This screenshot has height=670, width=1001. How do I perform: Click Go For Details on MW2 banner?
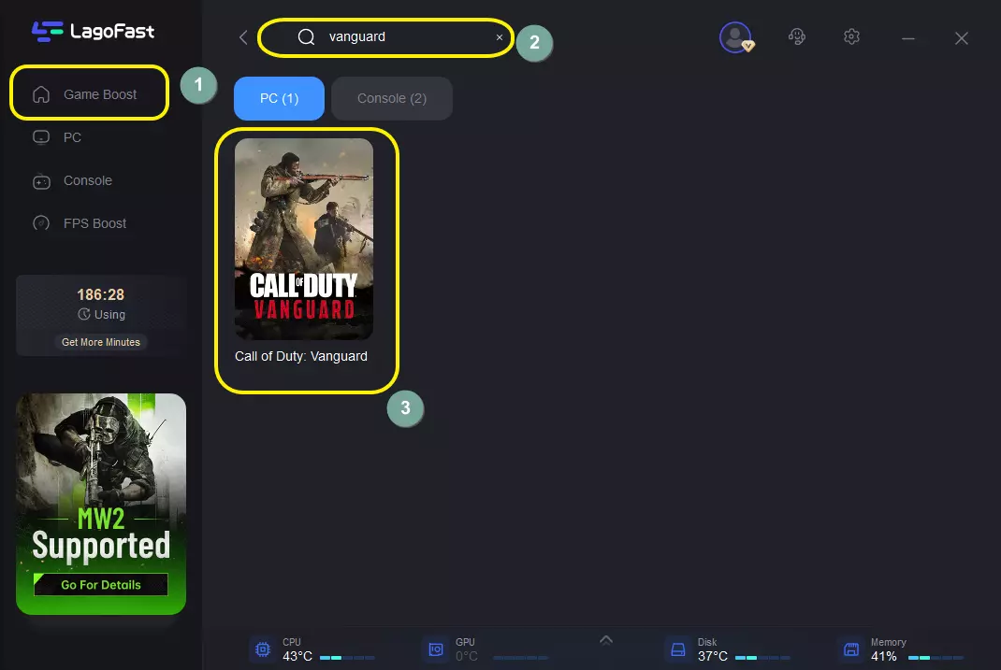[x=101, y=585]
